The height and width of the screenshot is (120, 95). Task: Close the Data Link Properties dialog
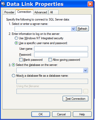(x=90, y=4)
